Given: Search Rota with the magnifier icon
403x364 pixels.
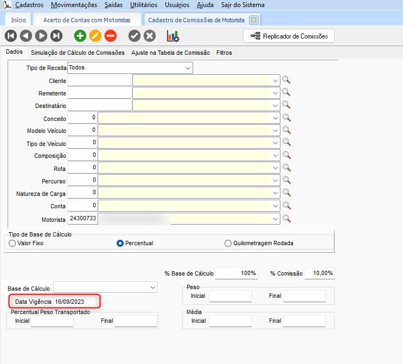Looking at the screenshot, I should (x=286, y=168).
